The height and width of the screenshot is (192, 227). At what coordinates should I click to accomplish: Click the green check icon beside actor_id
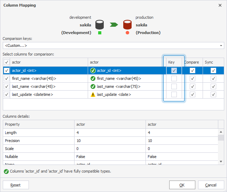point(93,70)
